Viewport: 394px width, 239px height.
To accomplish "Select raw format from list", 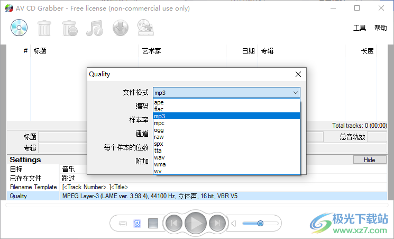I will click(226, 137).
